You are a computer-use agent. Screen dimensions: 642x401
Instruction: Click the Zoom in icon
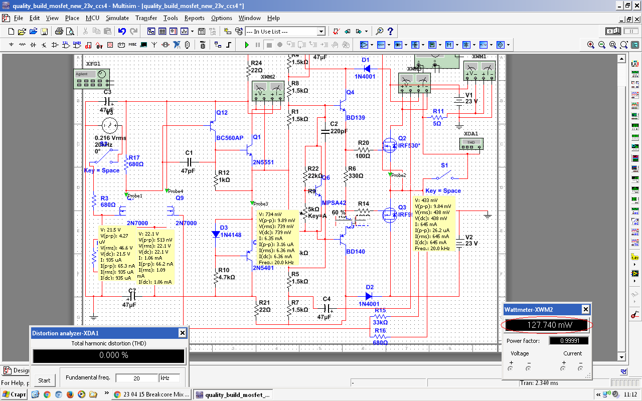pos(591,45)
